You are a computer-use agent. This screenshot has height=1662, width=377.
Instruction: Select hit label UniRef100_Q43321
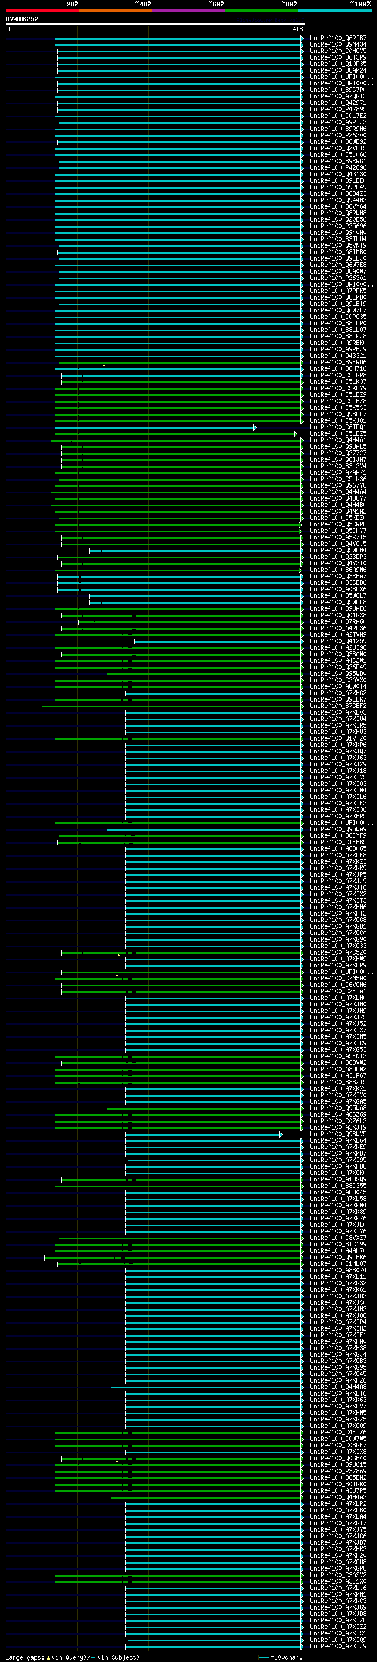pos(338,356)
